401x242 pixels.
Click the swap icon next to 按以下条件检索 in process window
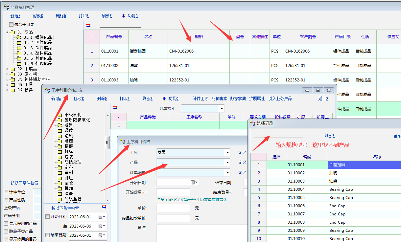[x=104, y=207]
